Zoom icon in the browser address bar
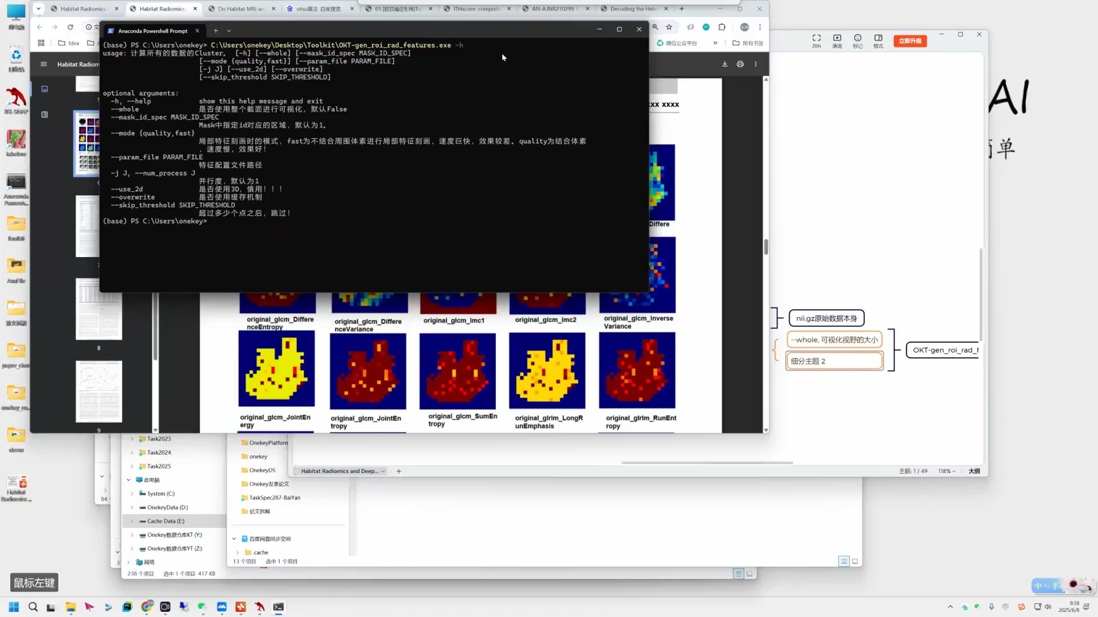1098x617 pixels. (x=655, y=27)
